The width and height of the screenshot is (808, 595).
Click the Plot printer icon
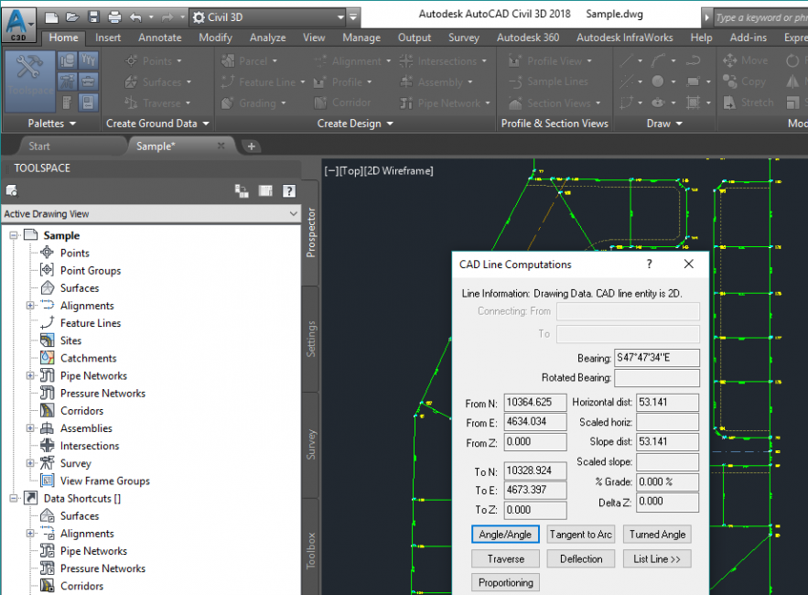pyautogui.click(x=113, y=17)
